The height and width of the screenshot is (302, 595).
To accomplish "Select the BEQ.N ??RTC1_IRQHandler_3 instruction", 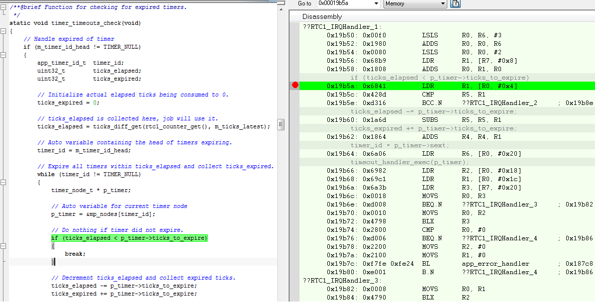I will click(x=447, y=204).
